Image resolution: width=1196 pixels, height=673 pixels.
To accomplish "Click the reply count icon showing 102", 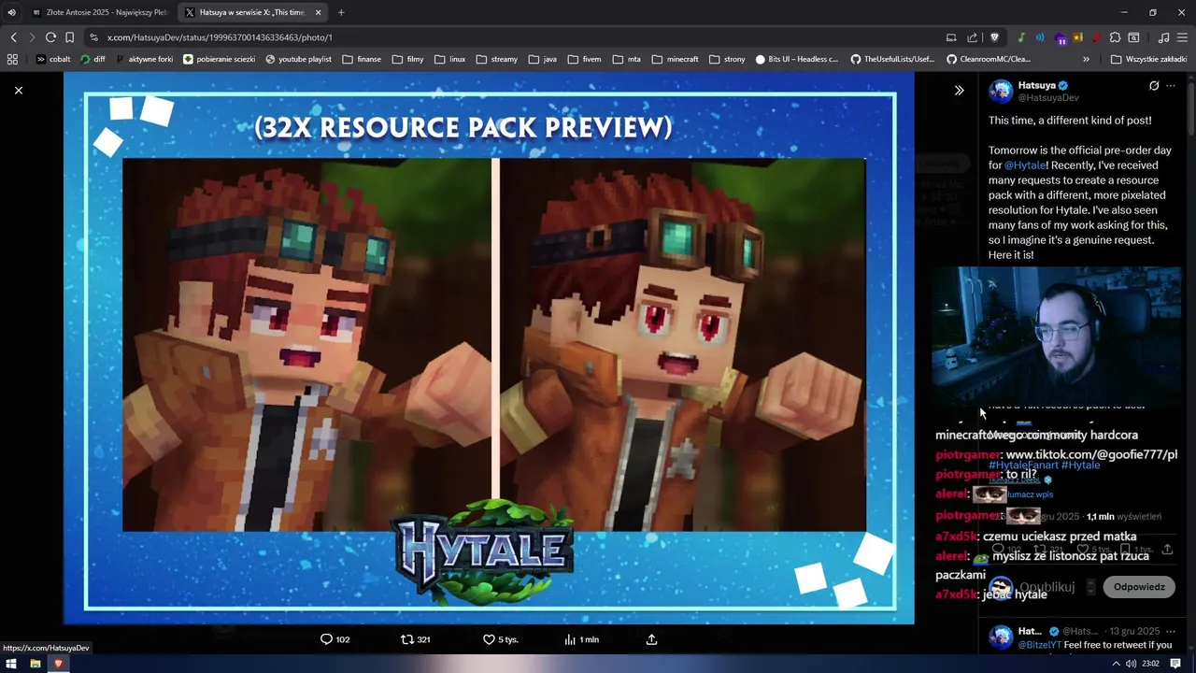I will click(x=335, y=639).
